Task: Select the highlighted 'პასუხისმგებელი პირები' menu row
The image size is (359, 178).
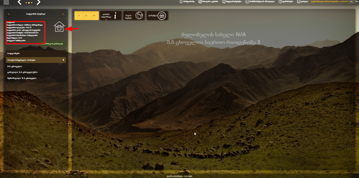Action: pyautogui.click(x=36, y=60)
